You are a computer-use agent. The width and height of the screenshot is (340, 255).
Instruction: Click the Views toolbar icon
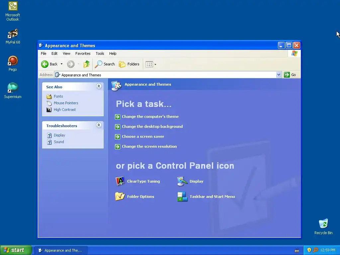coord(149,64)
